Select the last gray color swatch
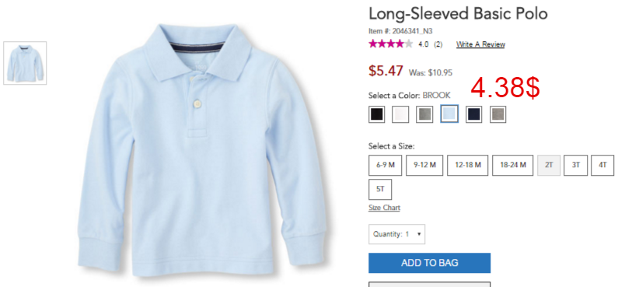The height and width of the screenshot is (287, 618). pos(498,114)
